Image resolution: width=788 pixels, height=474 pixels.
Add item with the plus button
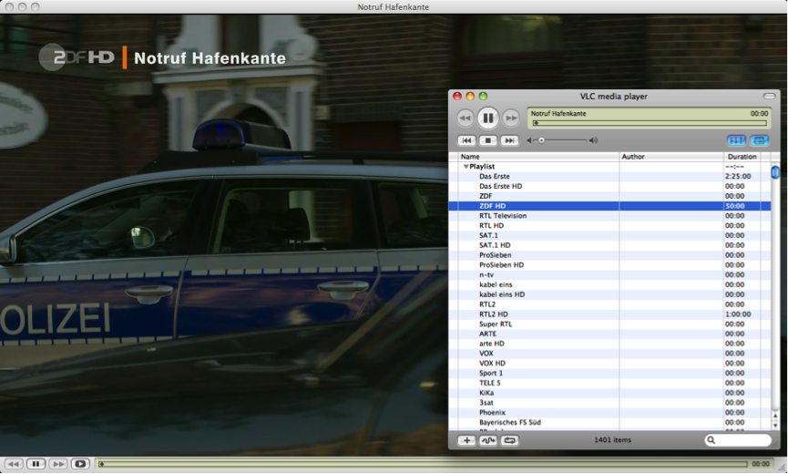click(466, 441)
